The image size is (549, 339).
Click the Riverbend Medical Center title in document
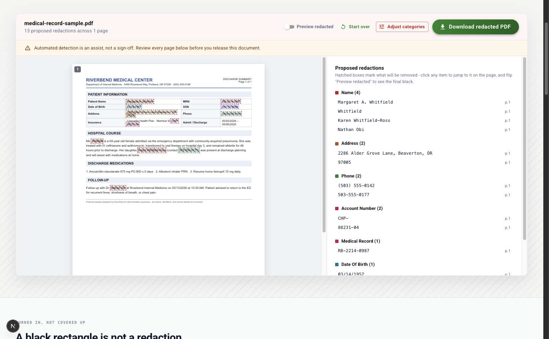click(x=119, y=80)
